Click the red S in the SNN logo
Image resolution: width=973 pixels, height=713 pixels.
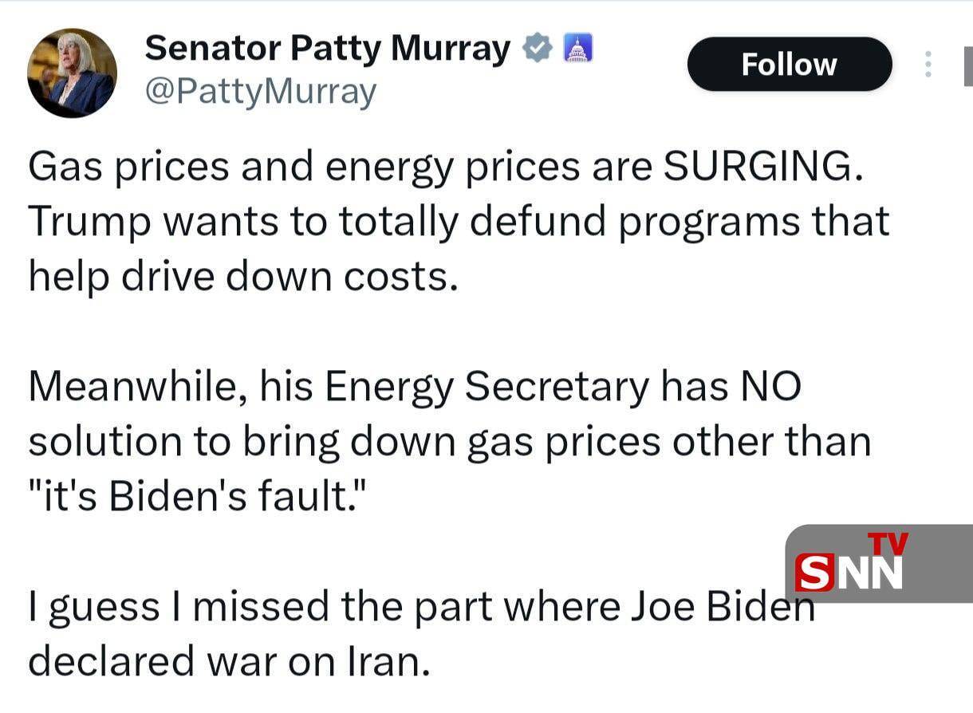[x=814, y=573]
